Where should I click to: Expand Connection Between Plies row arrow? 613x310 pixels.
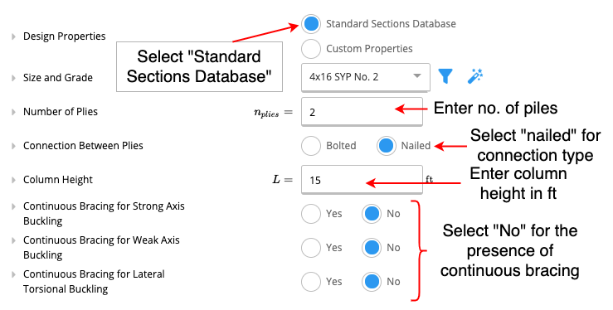click(x=13, y=146)
